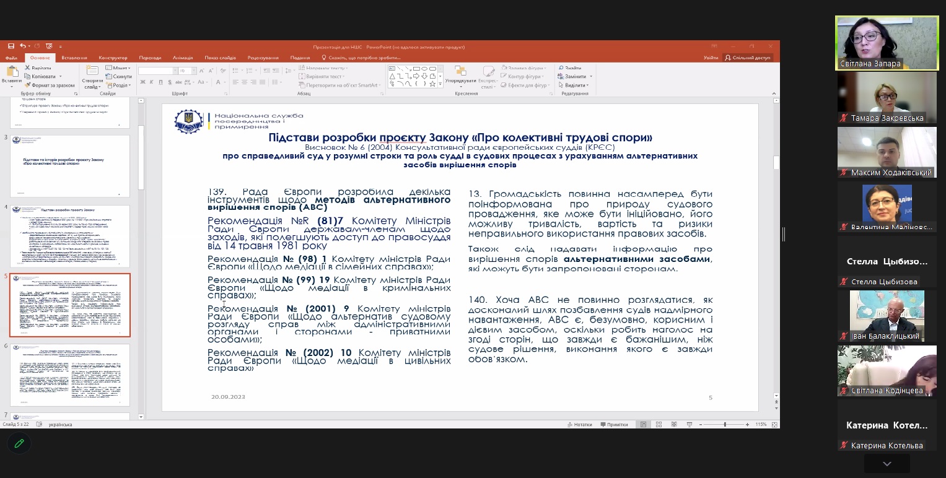946x478 pixels.
Task: Toggle Нотатки notes pane
Action: point(579,425)
